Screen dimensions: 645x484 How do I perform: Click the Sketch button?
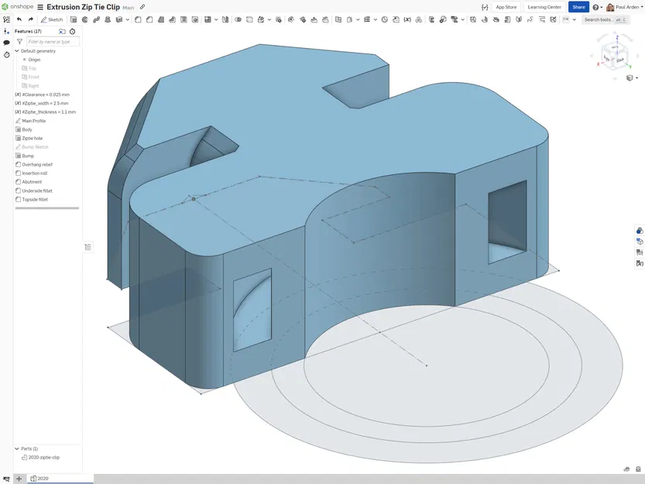coord(52,19)
